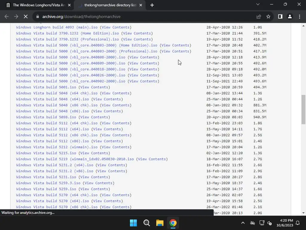Open Windows Vista build 5112 (x86).iso

tap(53, 141)
